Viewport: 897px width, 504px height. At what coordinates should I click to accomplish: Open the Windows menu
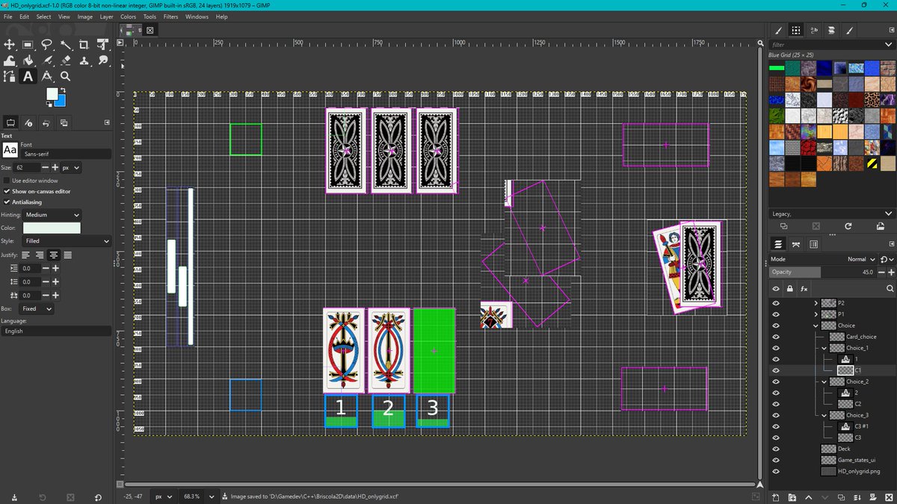(197, 16)
